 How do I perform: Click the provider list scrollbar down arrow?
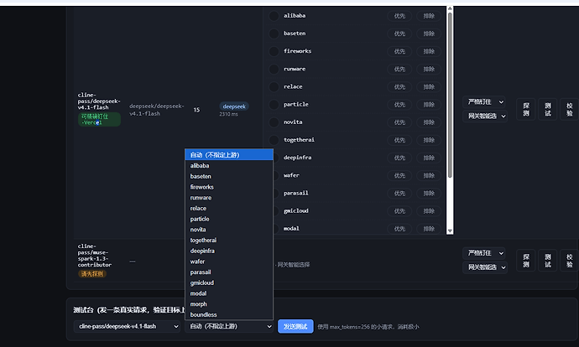click(x=450, y=230)
